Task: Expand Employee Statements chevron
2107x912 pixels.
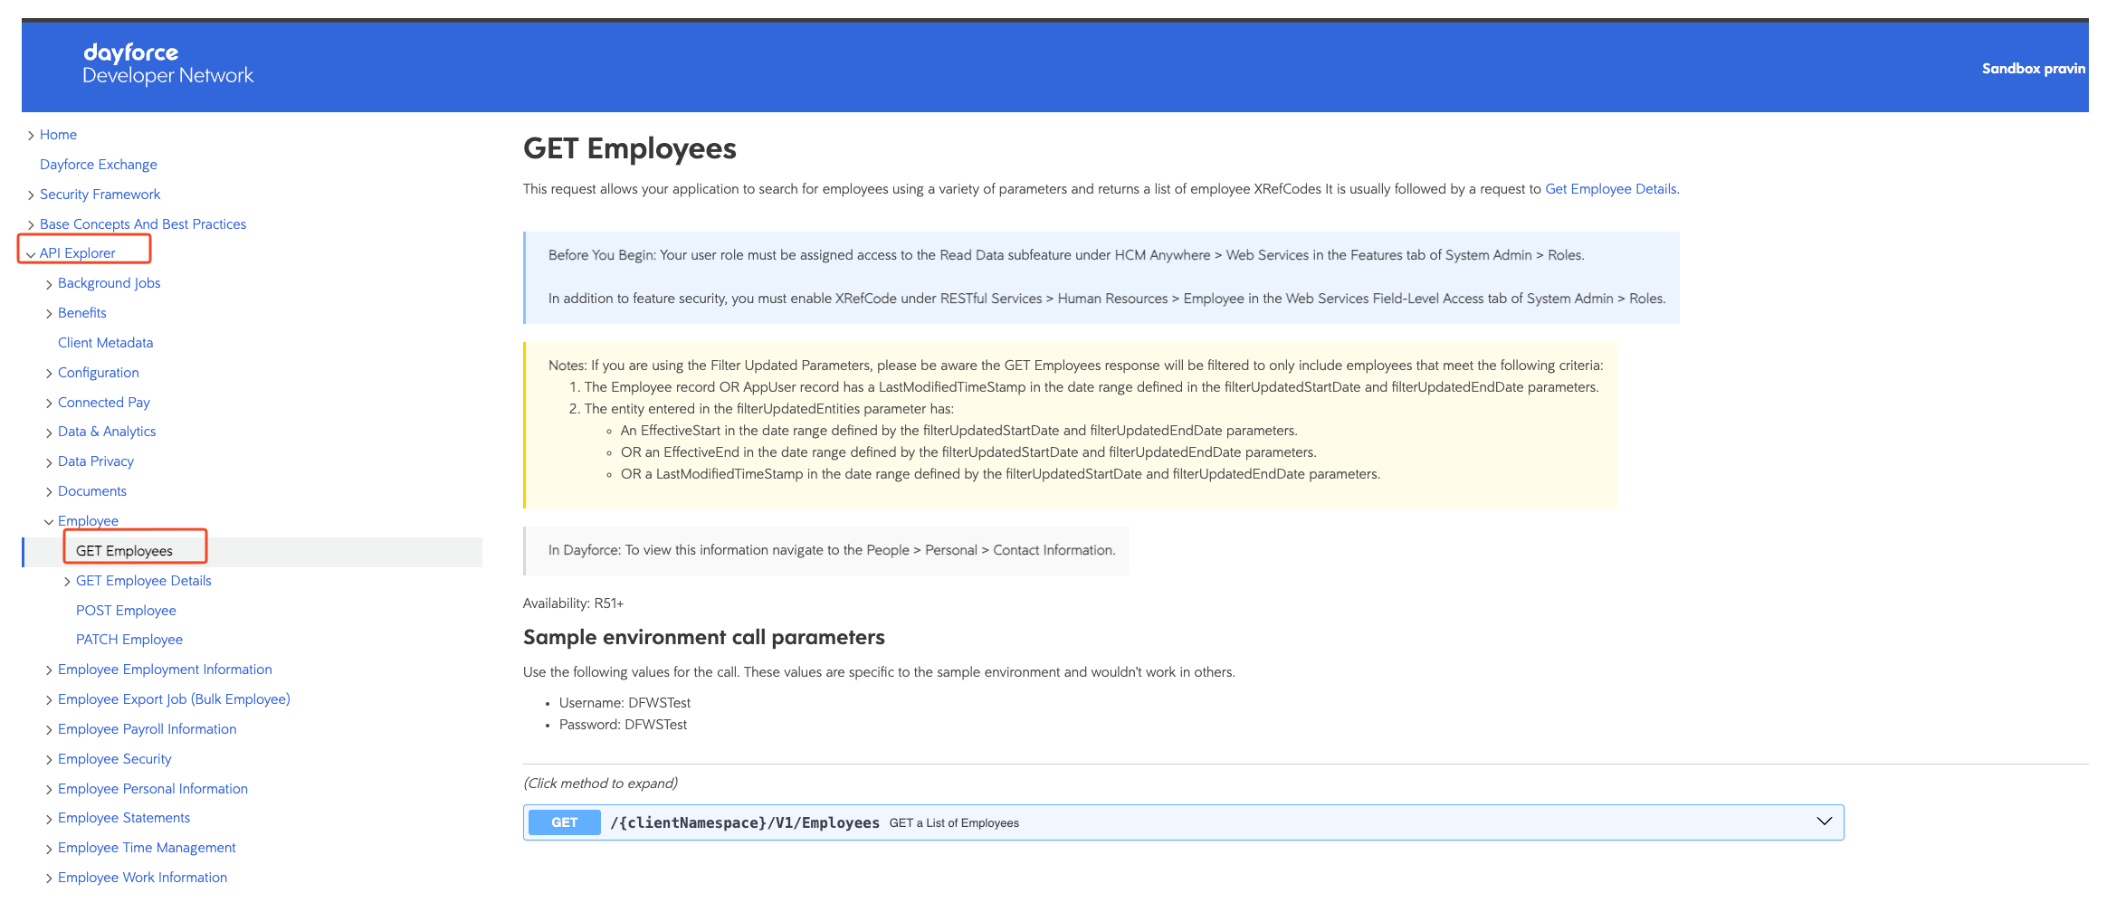Action: tap(49, 819)
